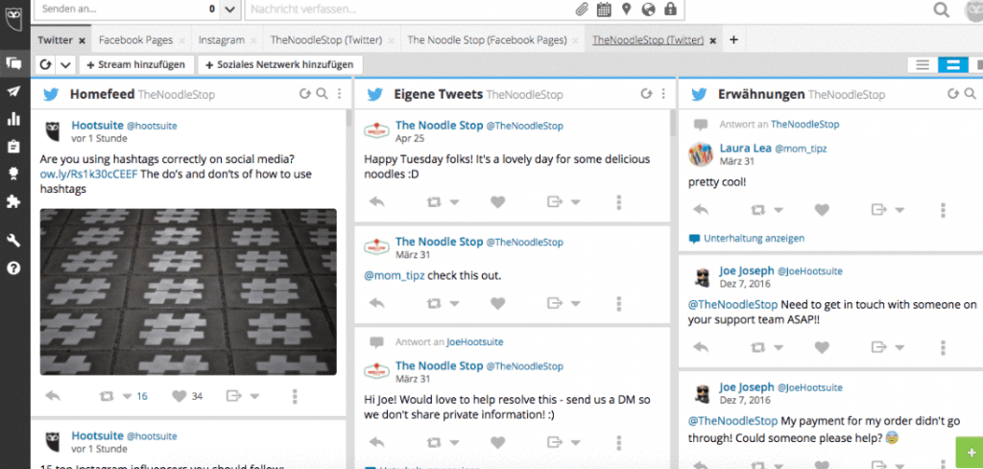The height and width of the screenshot is (469, 983).
Task: Switch to the Facebook Pages tab
Action: pos(135,40)
